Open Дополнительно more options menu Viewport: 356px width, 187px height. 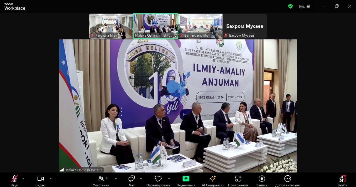[288, 181]
